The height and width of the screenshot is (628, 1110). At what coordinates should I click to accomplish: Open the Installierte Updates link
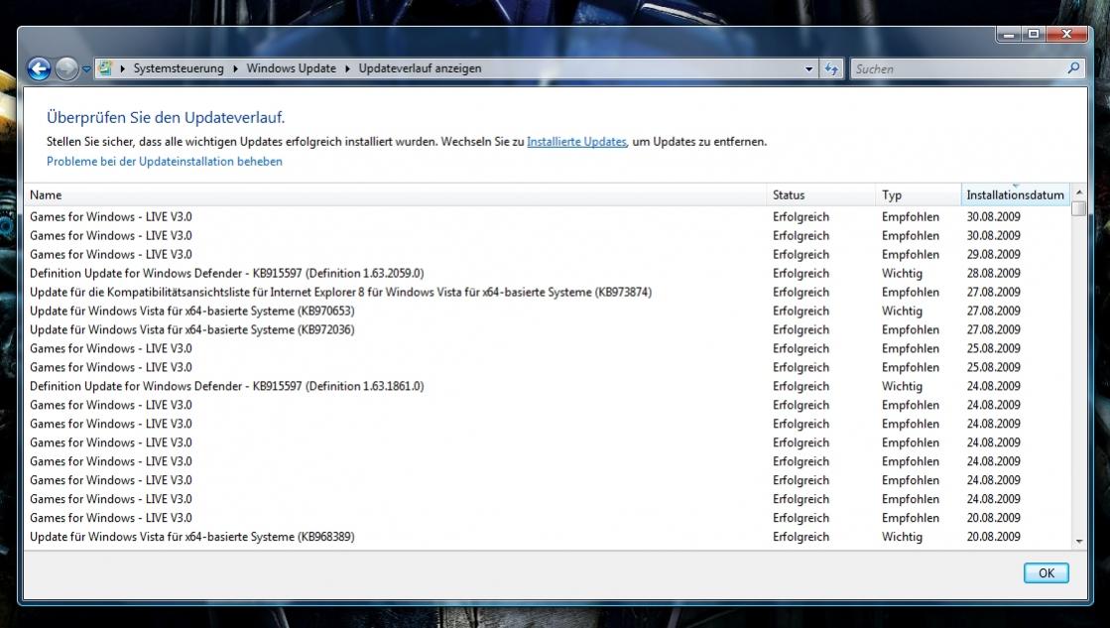(x=576, y=142)
